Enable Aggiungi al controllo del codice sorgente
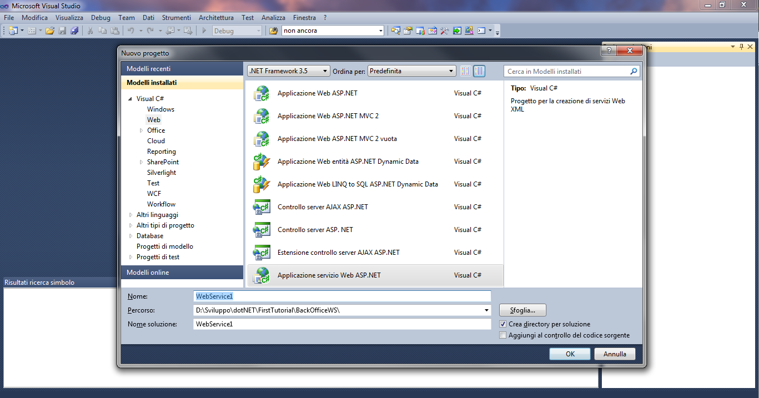The image size is (759, 398). (503, 335)
